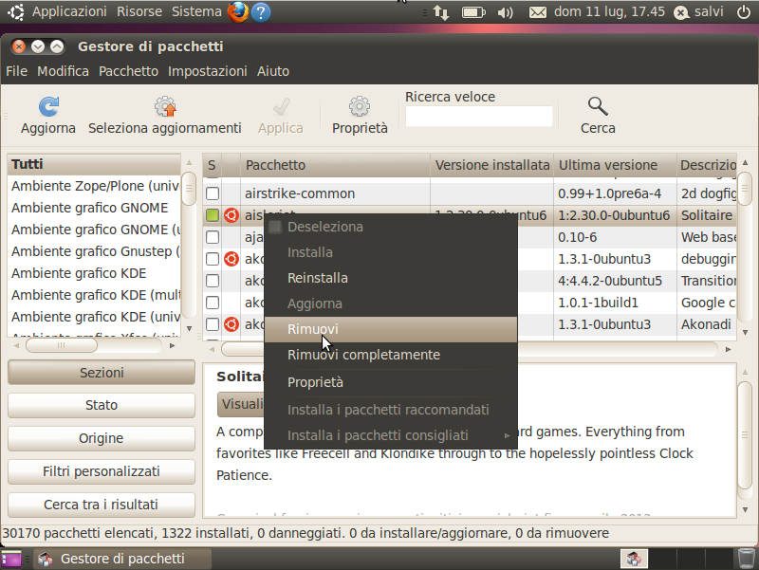This screenshot has height=570, width=759.
Task: Toggle the airstrike-common package checkbox
Action: pos(213,193)
